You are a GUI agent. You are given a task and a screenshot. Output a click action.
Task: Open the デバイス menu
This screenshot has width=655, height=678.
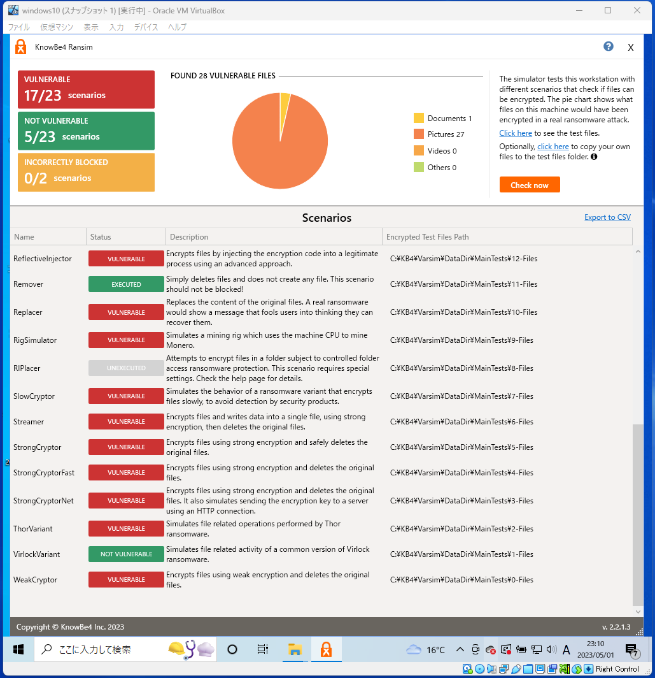coord(146,27)
